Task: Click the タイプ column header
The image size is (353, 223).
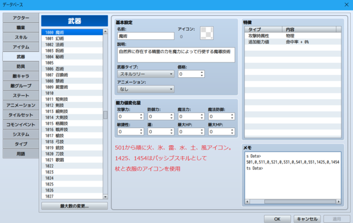Action: click(x=264, y=29)
